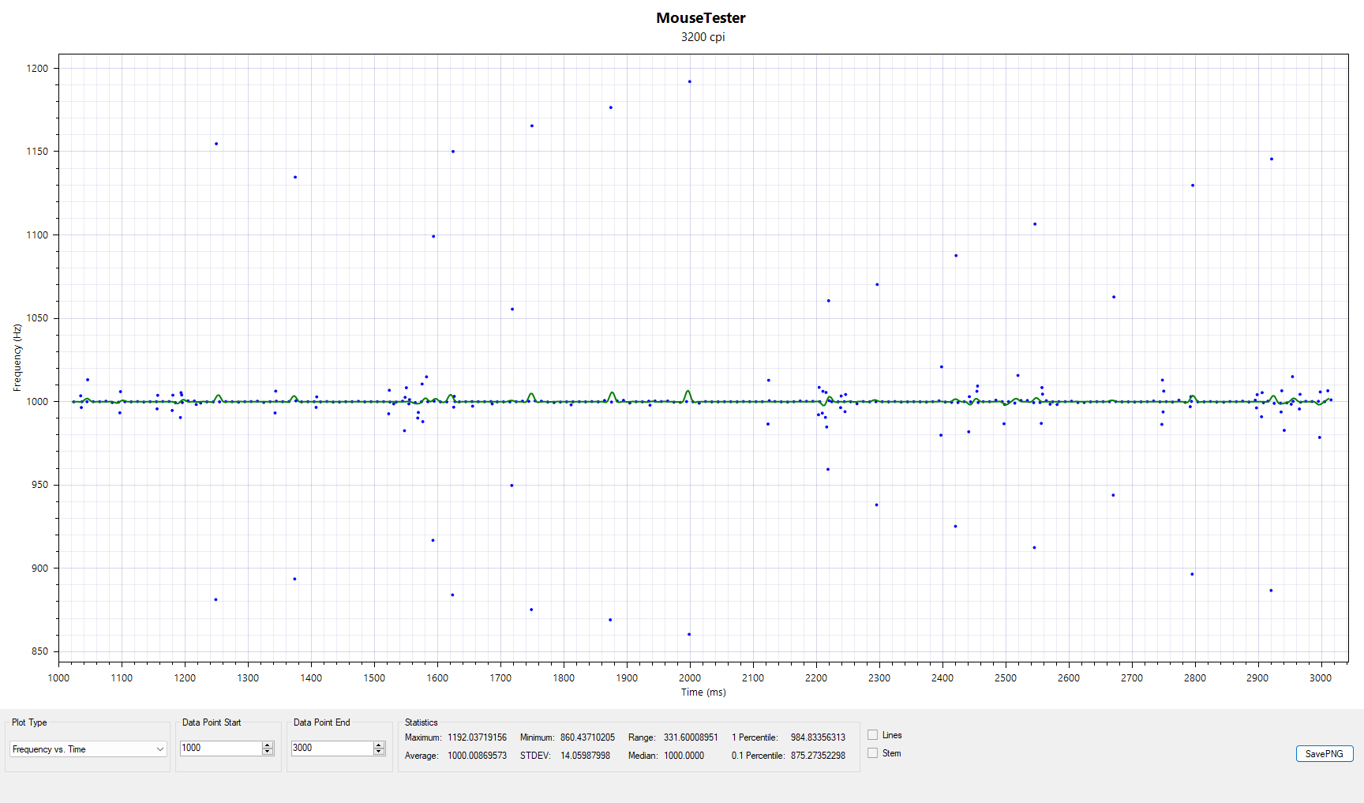Click the 2000 label on time axis
Viewport: 1364px width, 803px height.
(x=690, y=678)
